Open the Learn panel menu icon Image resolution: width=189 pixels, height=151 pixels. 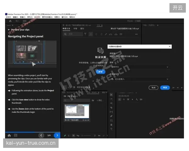[x=13, y=25]
